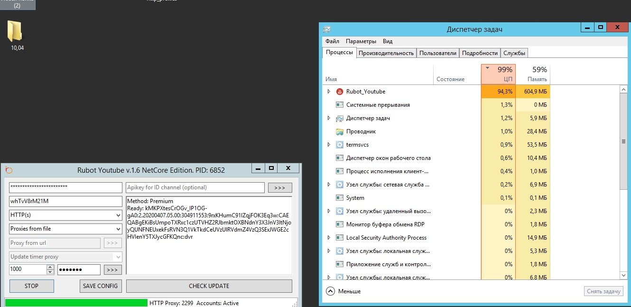Open the 10,04 folder on desktop
This screenshot has height=307, width=631.
coord(15,32)
